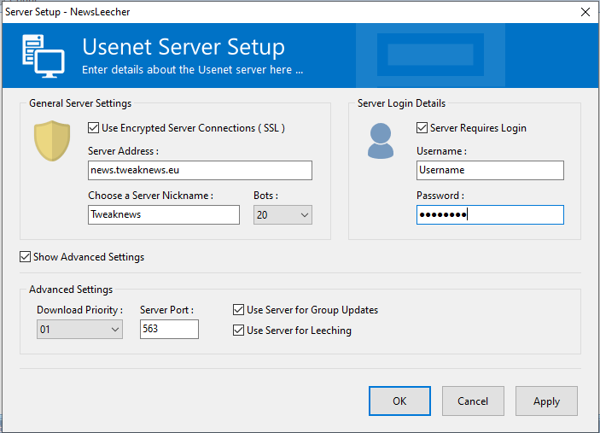Open the Bots count dropdown

pos(283,214)
